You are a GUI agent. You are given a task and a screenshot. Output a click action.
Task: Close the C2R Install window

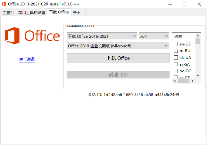click(199, 4)
